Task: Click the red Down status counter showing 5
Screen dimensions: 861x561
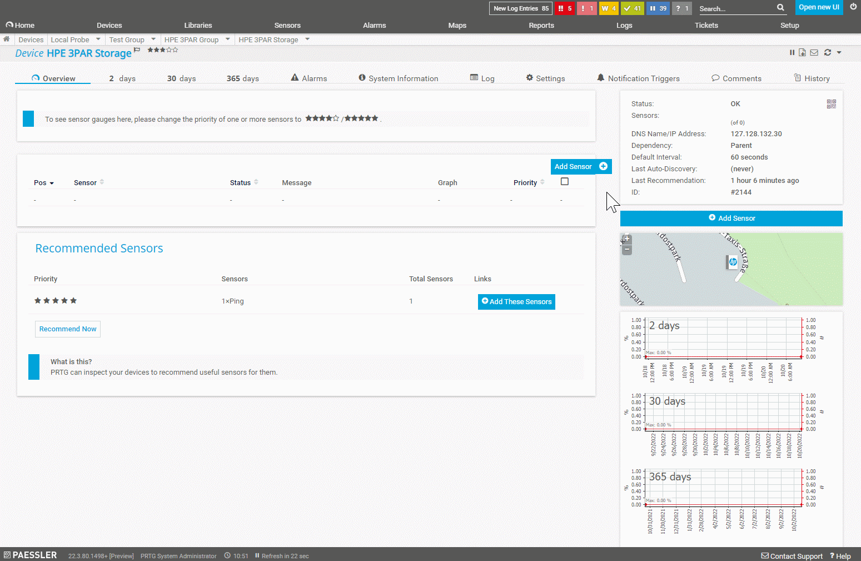Action: tap(564, 8)
